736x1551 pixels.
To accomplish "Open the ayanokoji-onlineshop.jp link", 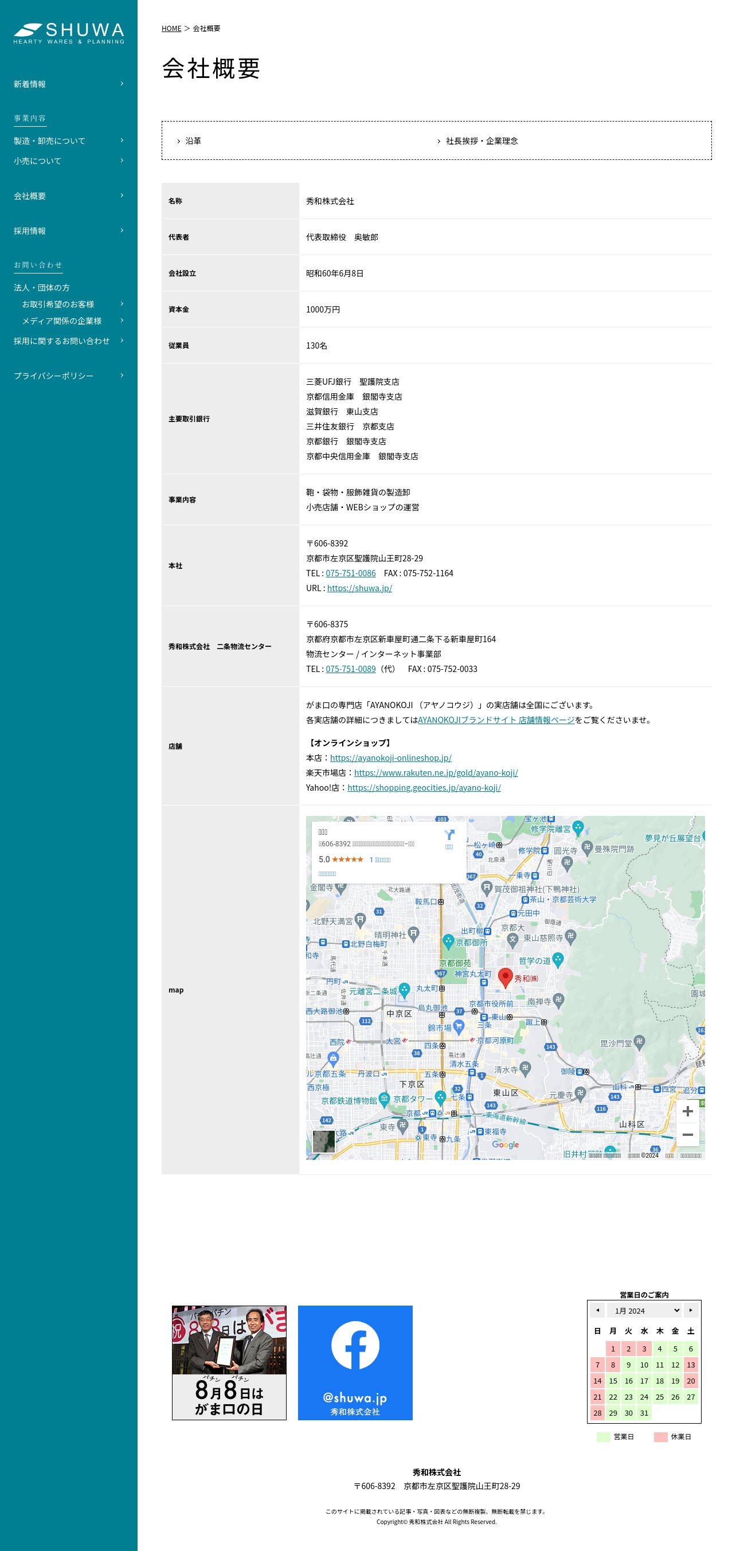I will (390, 758).
